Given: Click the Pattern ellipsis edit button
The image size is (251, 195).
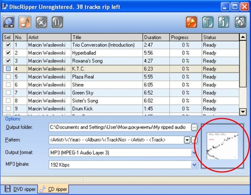Looking at the screenshot, I should (x=194, y=140).
